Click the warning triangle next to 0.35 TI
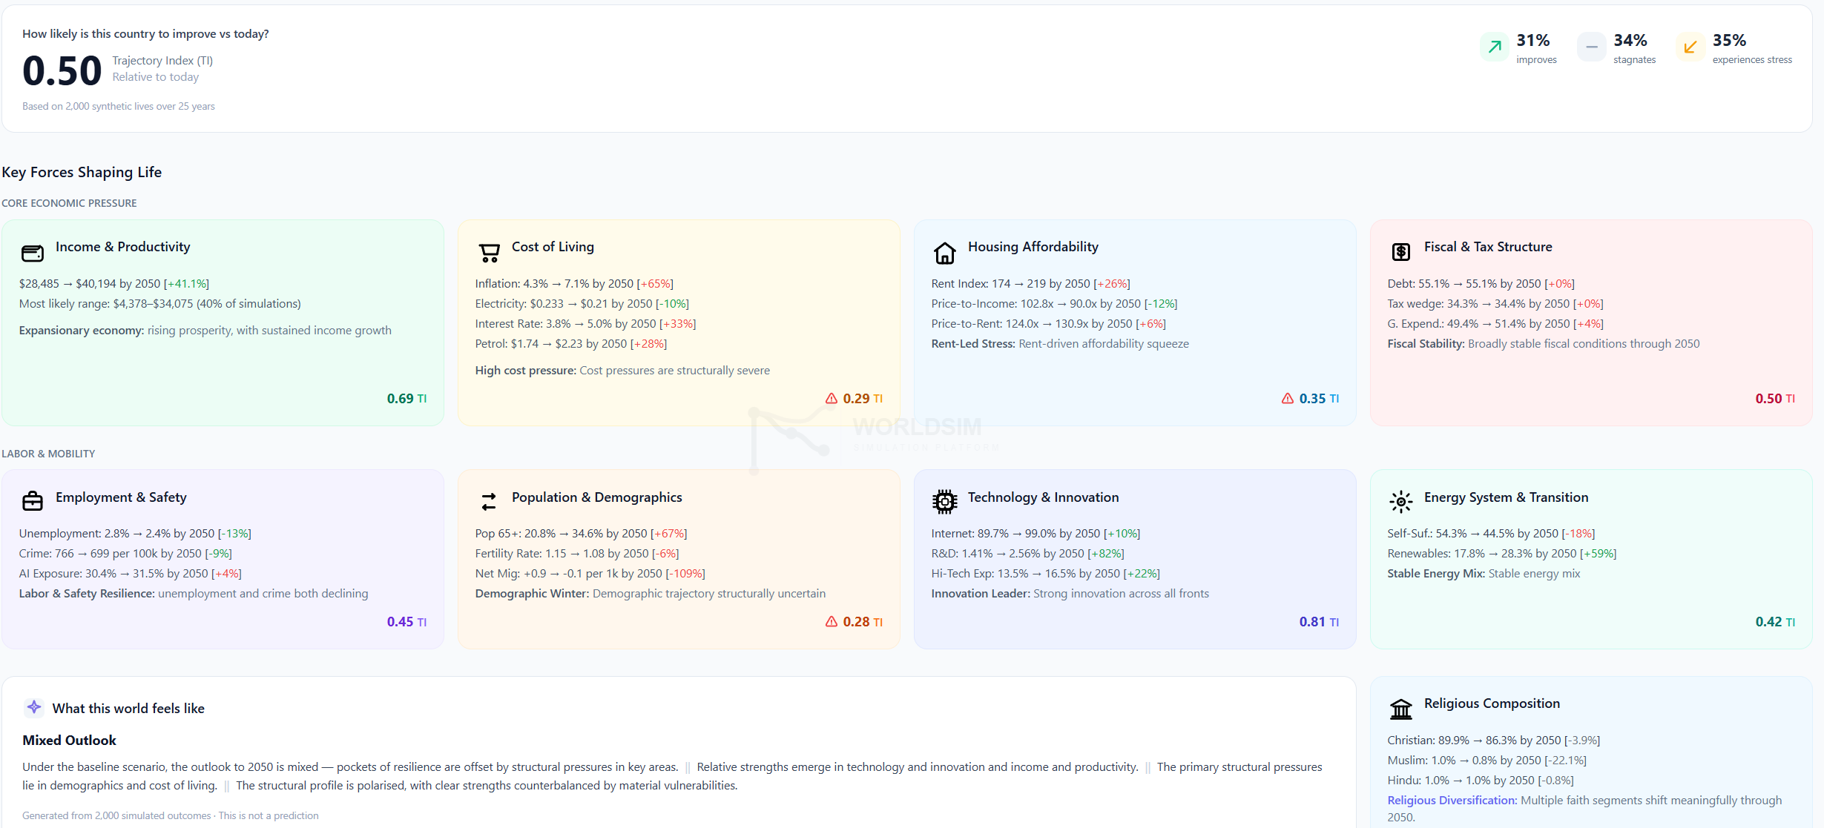This screenshot has height=828, width=1824. point(1288,399)
